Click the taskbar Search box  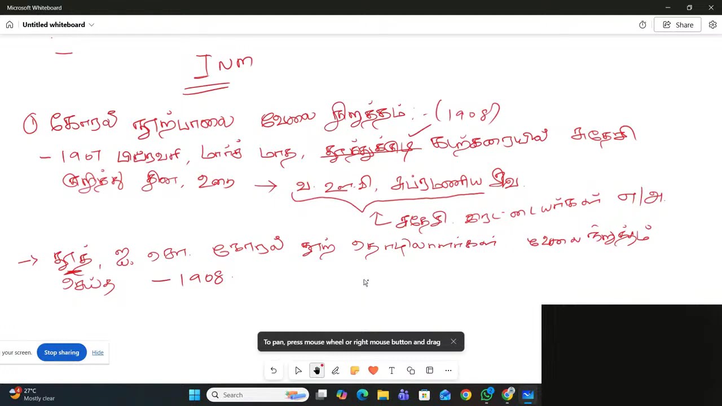(258, 395)
